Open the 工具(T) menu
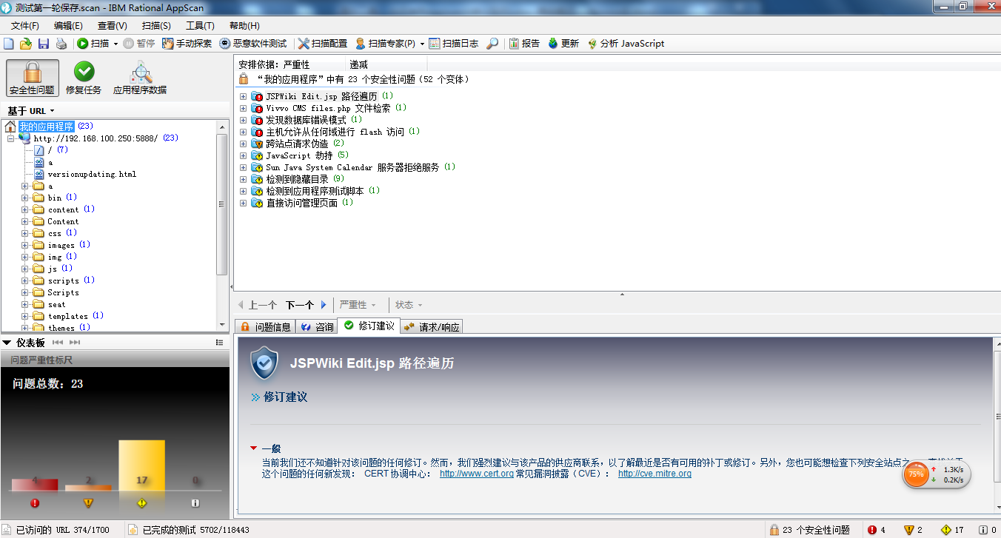Viewport: 1001px width, 538px height. [x=200, y=26]
